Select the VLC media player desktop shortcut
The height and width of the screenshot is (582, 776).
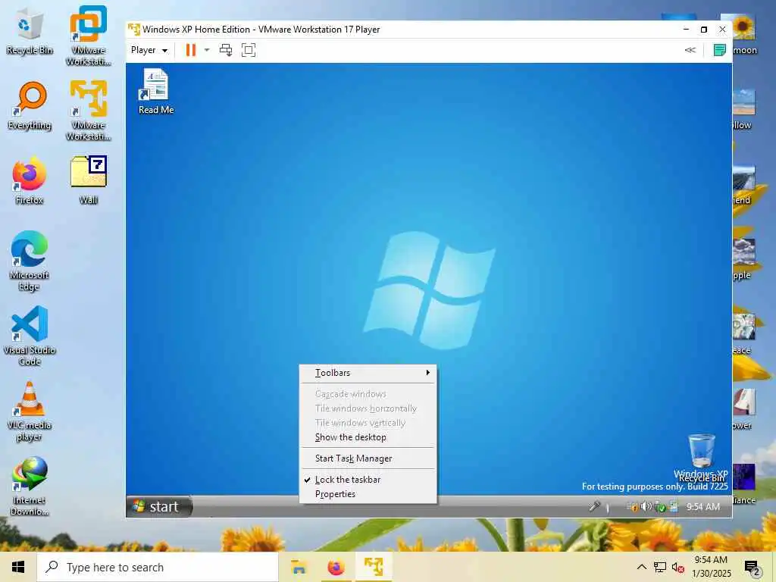pyautogui.click(x=30, y=411)
